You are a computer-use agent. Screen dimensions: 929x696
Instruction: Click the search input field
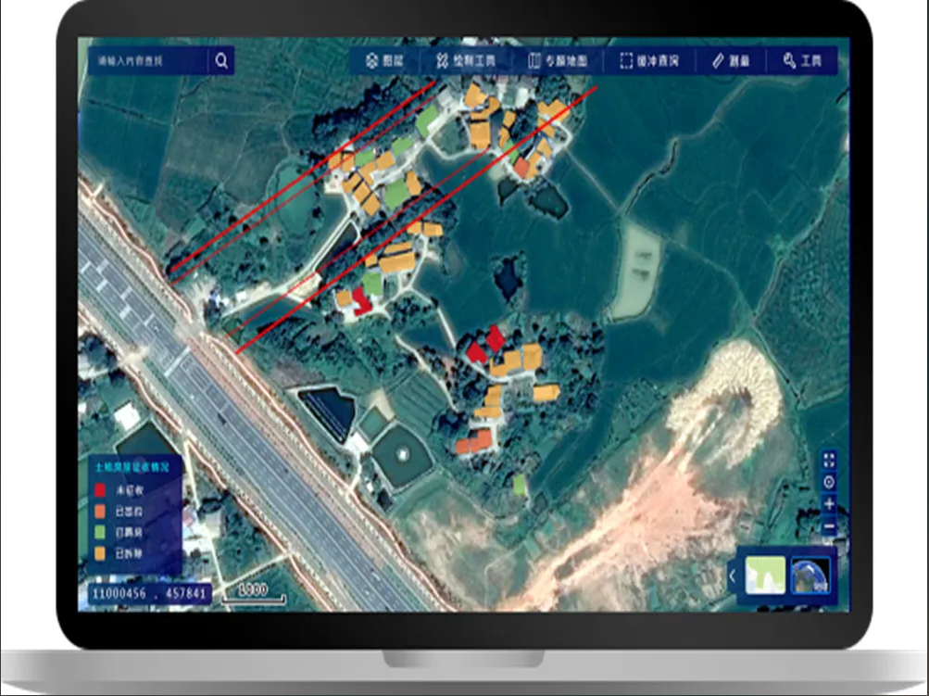[x=148, y=61]
